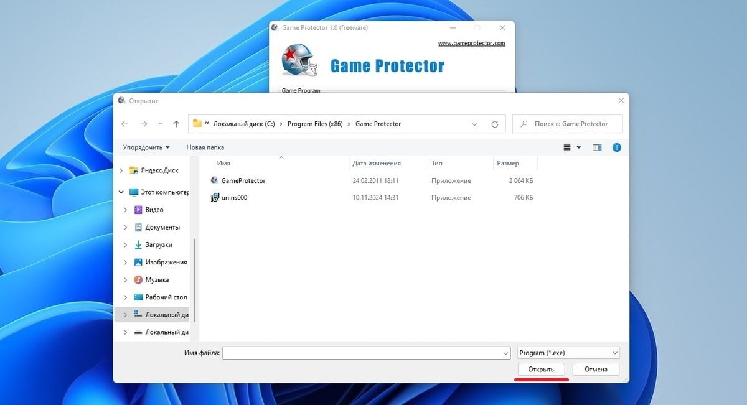The height and width of the screenshot is (405, 747).
Task: Expand the Загрузки folder node
Action: (126, 244)
